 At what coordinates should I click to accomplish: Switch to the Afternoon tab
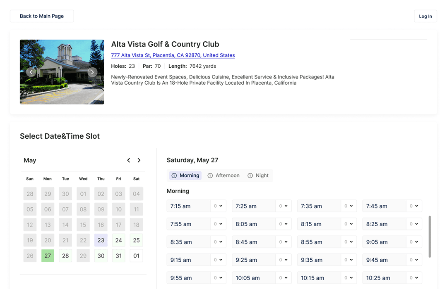pyautogui.click(x=223, y=175)
